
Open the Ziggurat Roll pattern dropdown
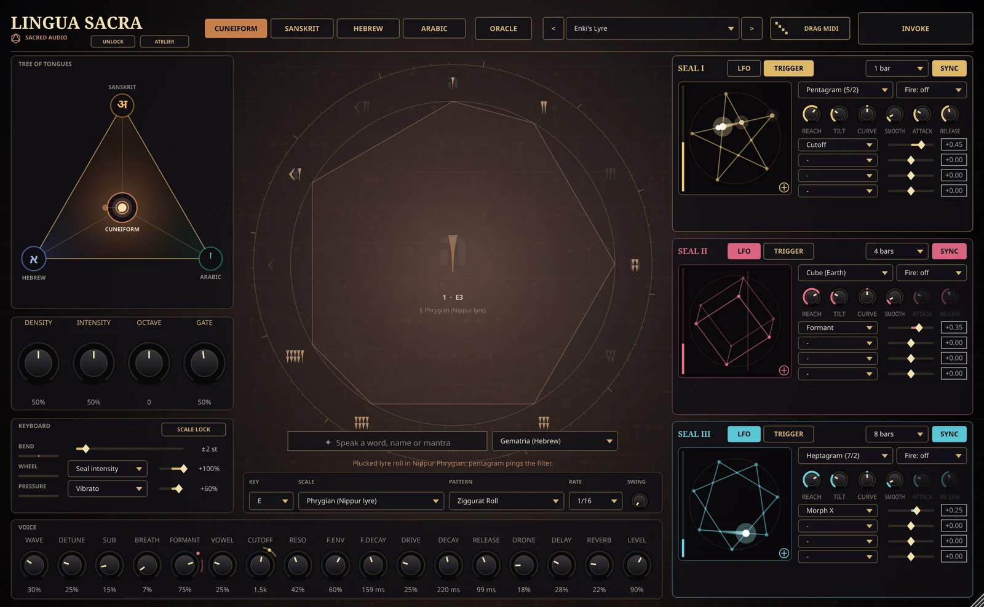(506, 501)
